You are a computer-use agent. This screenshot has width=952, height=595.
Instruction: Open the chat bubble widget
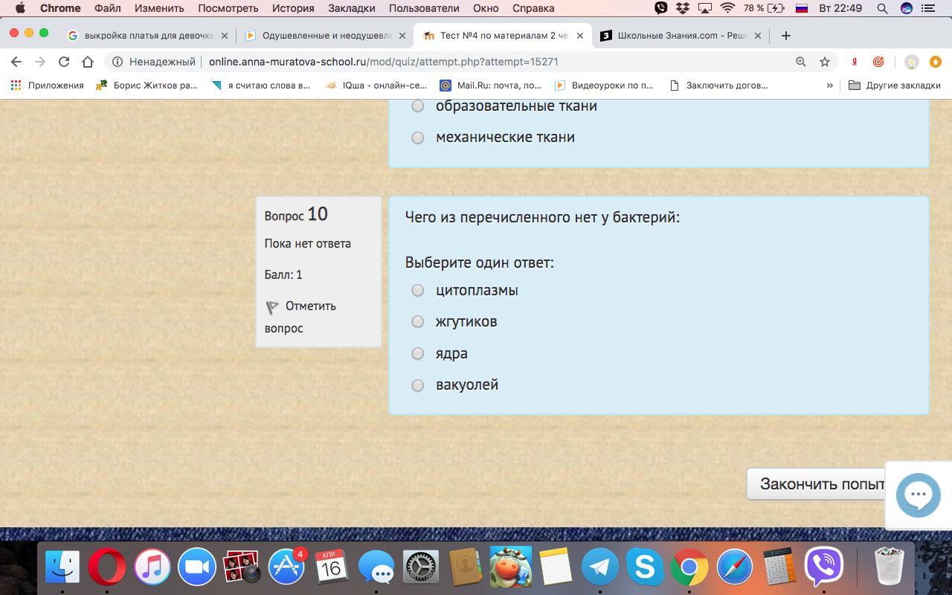[918, 495]
